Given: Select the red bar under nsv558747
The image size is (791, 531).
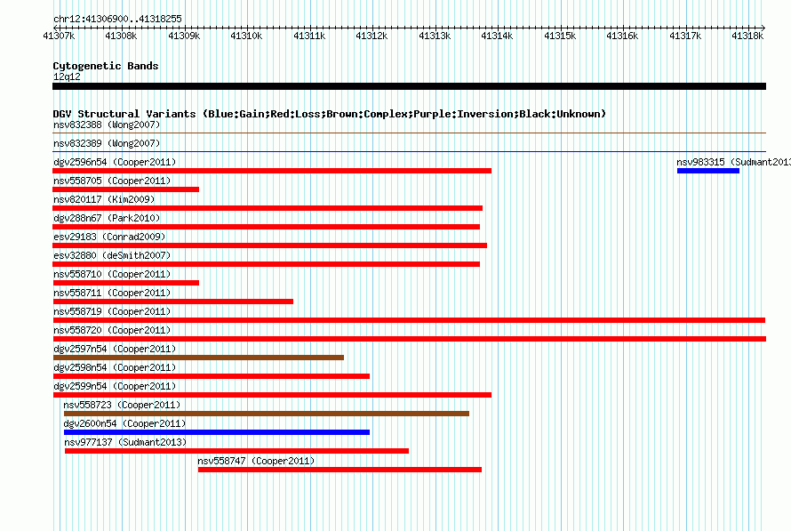Looking at the screenshot, I should point(340,470).
